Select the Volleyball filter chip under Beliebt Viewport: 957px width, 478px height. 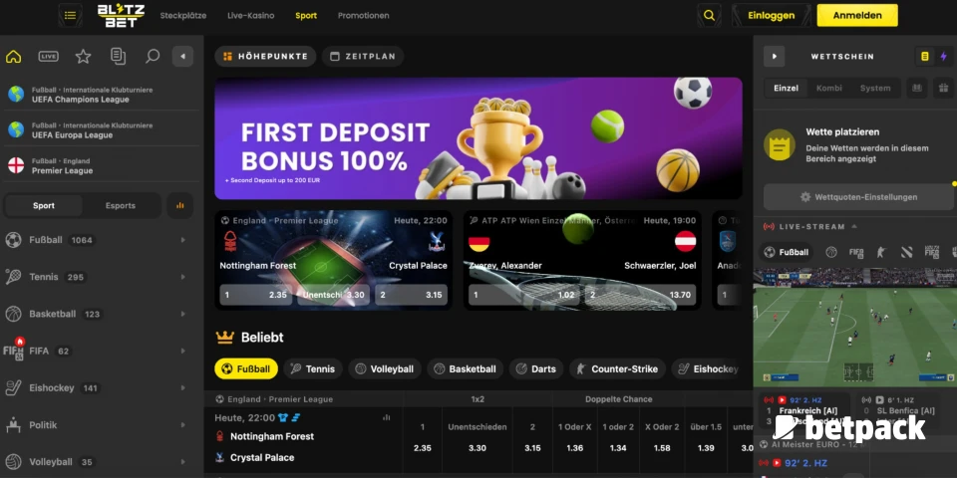point(385,368)
